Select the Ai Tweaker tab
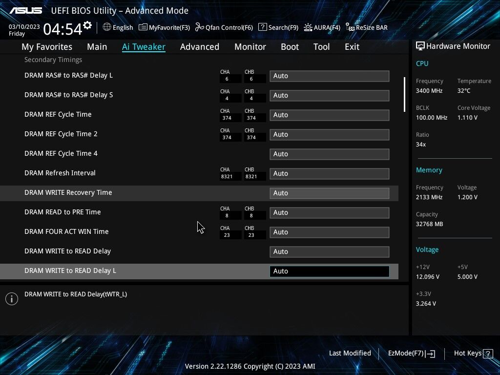This screenshot has height=375, width=500. pos(144,47)
